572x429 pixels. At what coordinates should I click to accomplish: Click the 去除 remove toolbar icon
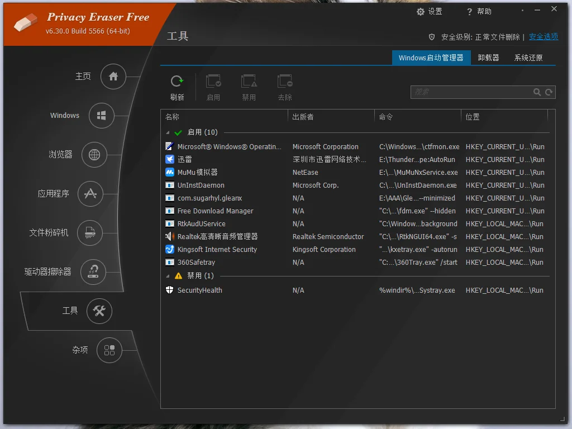(285, 82)
